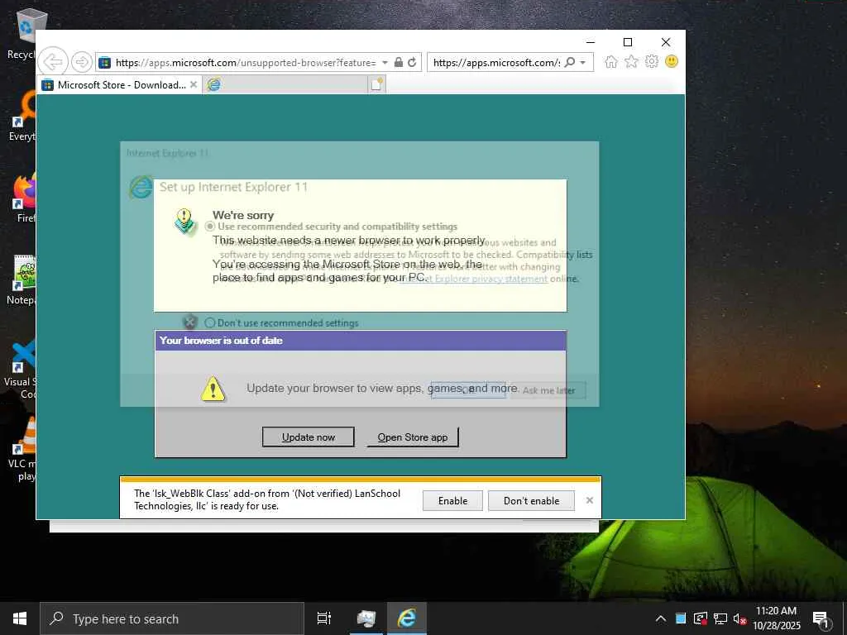Select Use recommended security settings radio
The image size is (847, 635).
[210, 227]
